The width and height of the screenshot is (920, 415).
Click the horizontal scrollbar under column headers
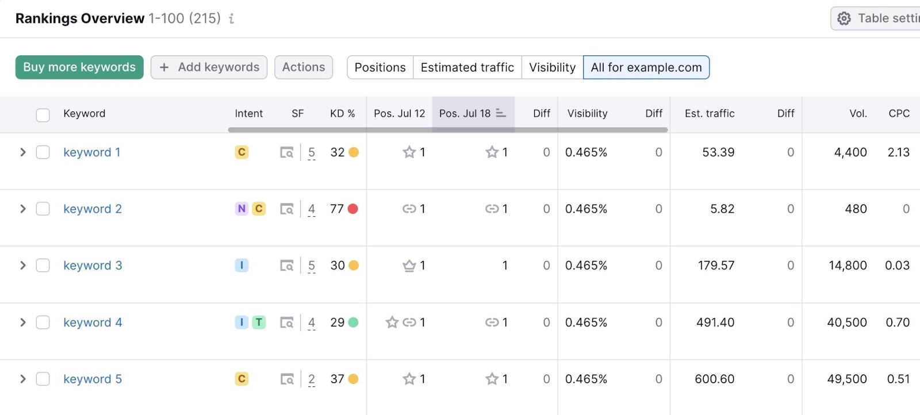pos(447,130)
